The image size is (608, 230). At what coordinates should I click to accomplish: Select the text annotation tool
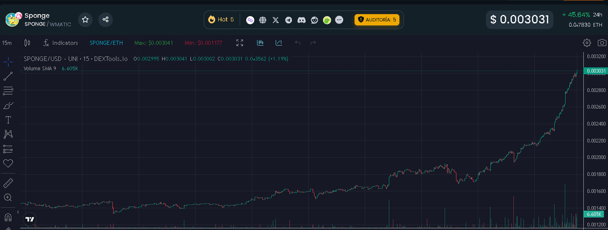[8, 120]
